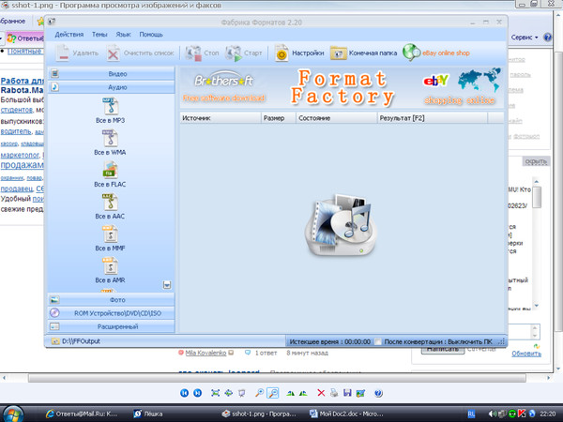
Task: Click the eBay online shop globe icon
Action: [x=411, y=53]
